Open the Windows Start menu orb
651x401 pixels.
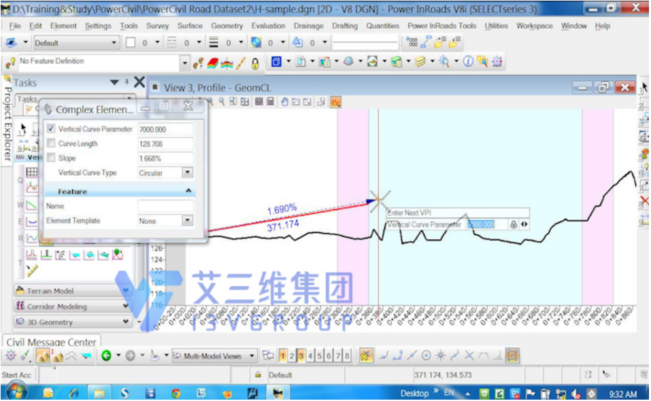click(16, 391)
